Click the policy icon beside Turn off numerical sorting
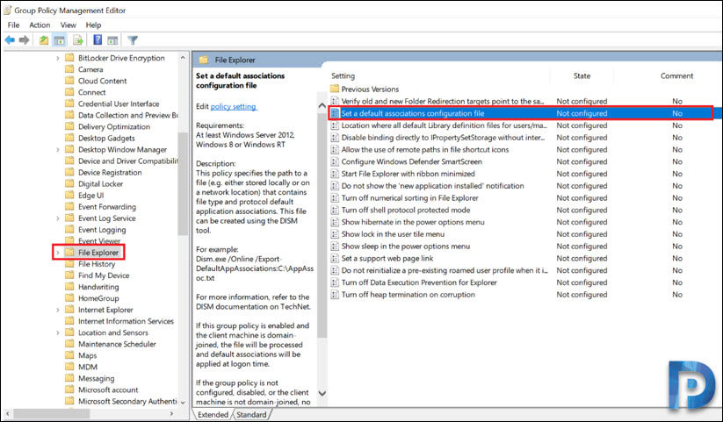The image size is (723, 422). [x=335, y=198]
